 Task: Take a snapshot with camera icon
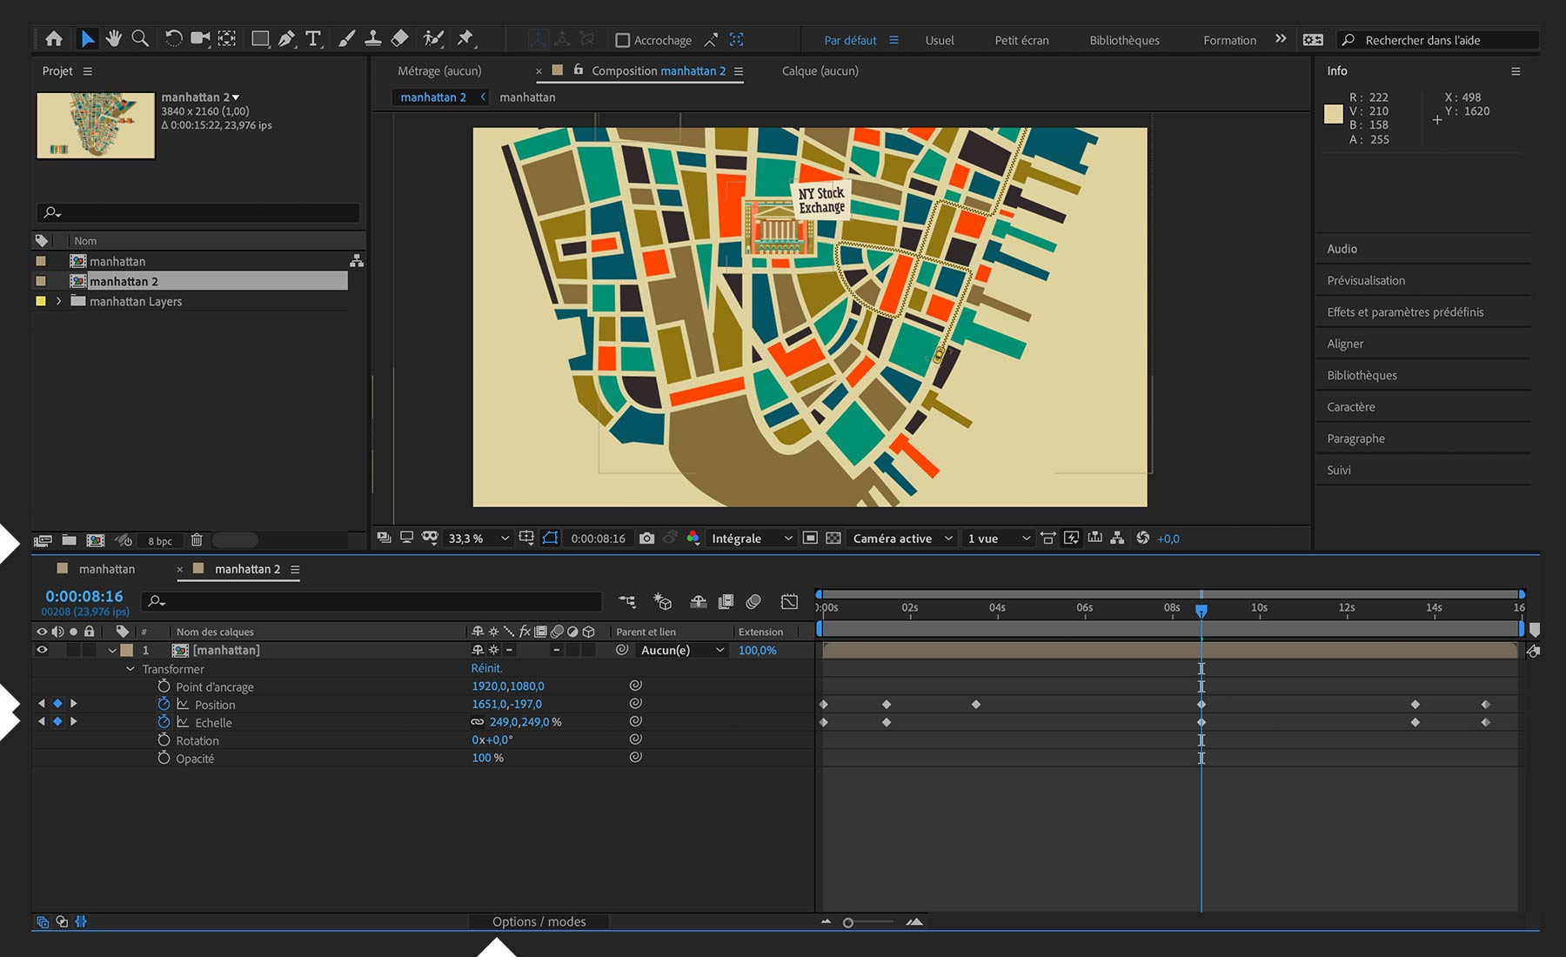click(646, 539)
